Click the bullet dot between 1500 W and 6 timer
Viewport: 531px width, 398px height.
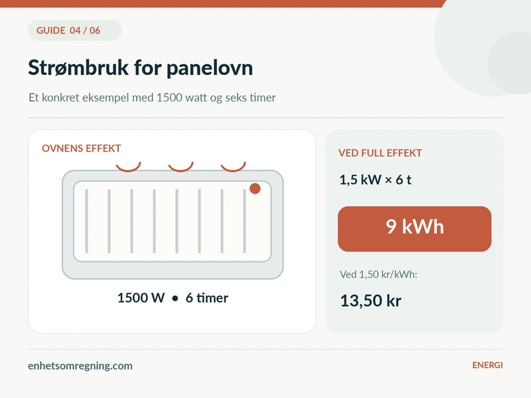(175, 298)
